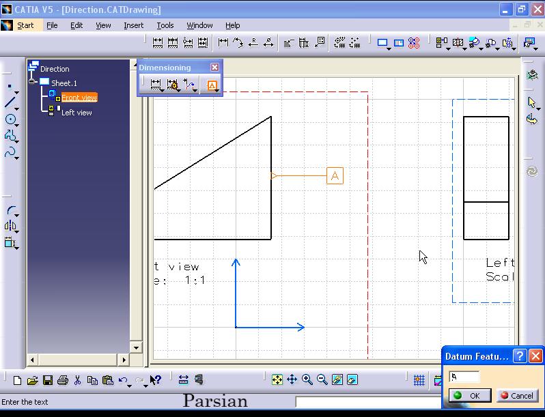
Task: Open the Profile tool flyout
Action: tap(16, 141)
